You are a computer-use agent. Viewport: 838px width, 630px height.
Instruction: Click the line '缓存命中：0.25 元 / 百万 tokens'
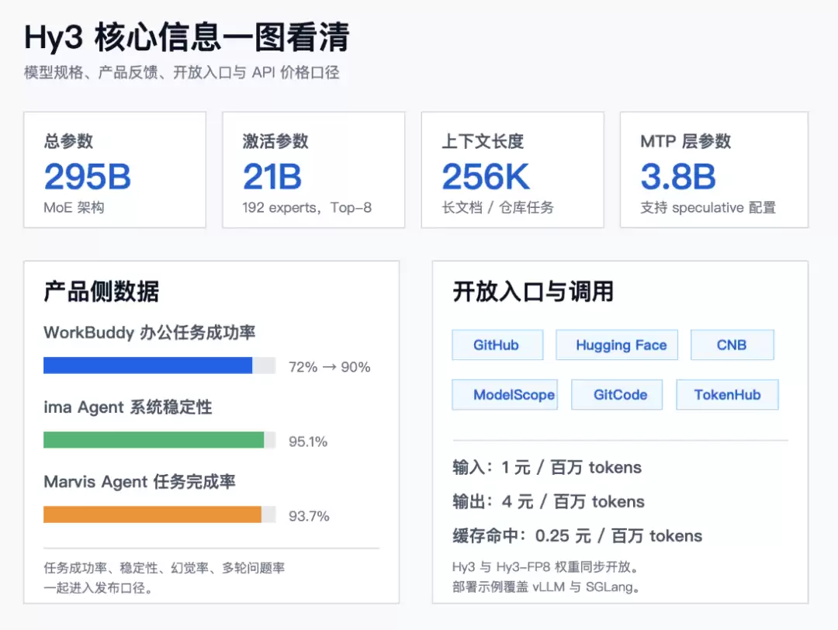click(577, 536)
